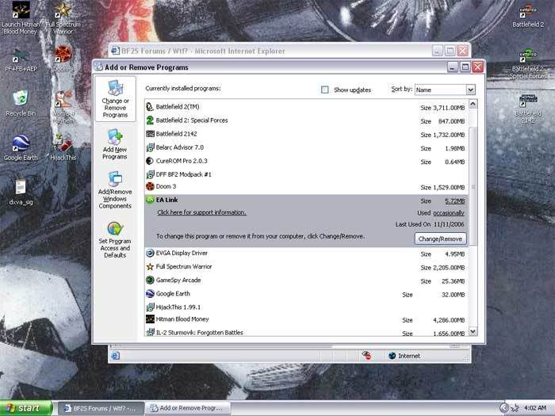Screen dimensions: 555x416
Task: Select Full Spectrum Warrior star icon in list
Action: [x=150, y=266]
